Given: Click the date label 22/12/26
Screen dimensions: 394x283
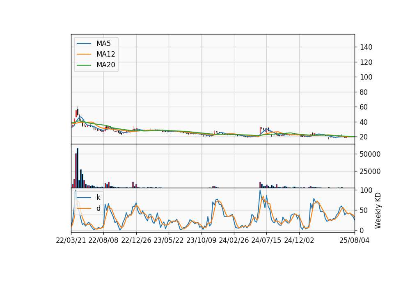Looking at the screenshot, I should 136,241.
